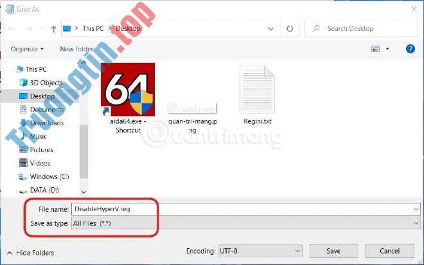
Task: Open the Organize menu
Action: coord(27,49)
